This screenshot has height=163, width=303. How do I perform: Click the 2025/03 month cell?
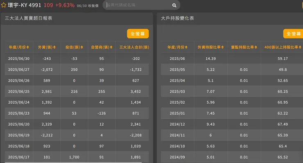click(177, 91)
